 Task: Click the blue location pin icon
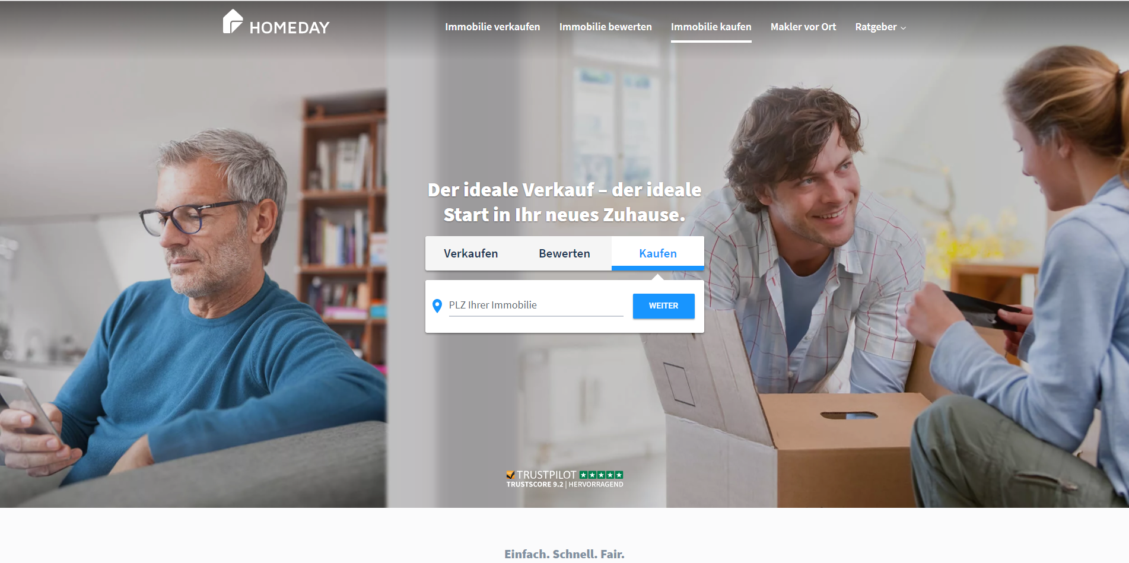click(x=437, y=306)
